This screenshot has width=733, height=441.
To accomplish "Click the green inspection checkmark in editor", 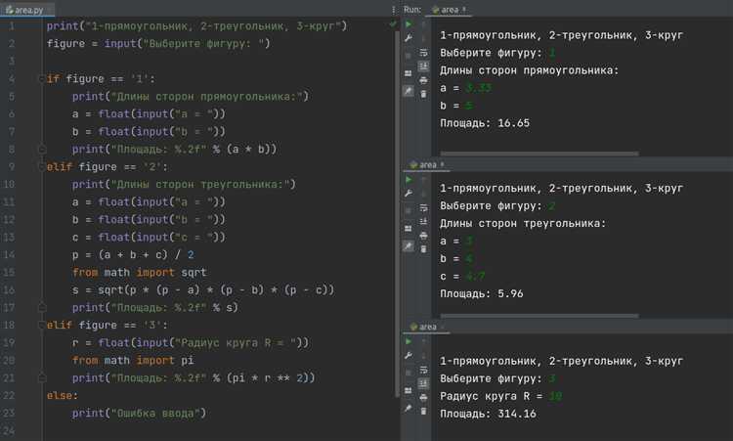I will [393, 23].
